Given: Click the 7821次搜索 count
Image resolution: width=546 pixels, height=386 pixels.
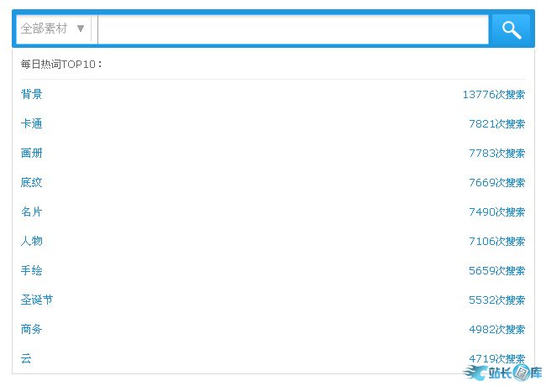Looking at the screenshot, I should 496,124.
